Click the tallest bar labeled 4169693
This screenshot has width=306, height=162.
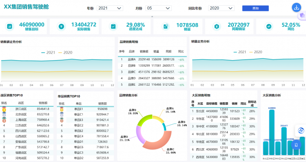click(272, 132)
